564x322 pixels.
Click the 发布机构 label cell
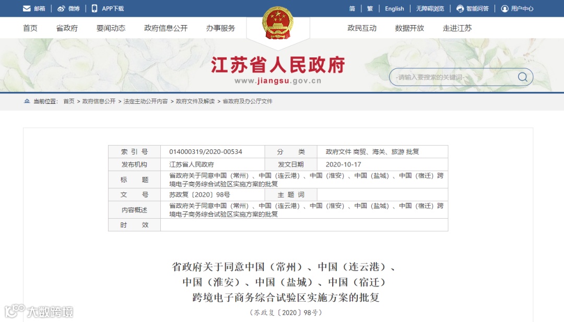point(134,164)
